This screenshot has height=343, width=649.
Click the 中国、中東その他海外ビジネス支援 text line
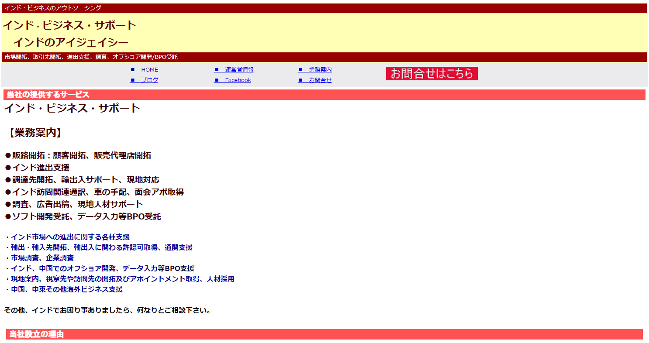click(x=66, y=289)
